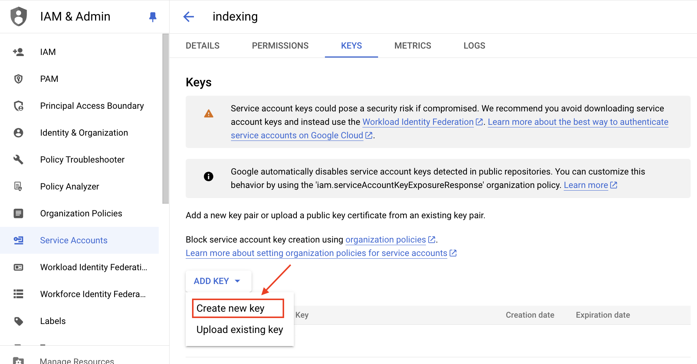Follow the organization policies link
697x364 pixels.
386,240
